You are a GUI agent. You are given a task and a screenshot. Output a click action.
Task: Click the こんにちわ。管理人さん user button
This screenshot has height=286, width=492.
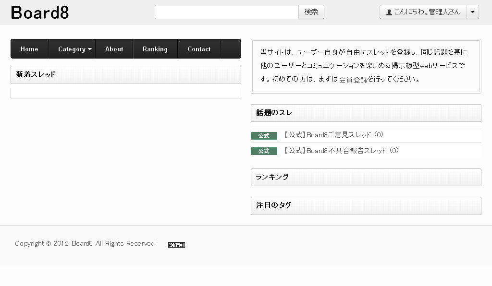[423, 12]
